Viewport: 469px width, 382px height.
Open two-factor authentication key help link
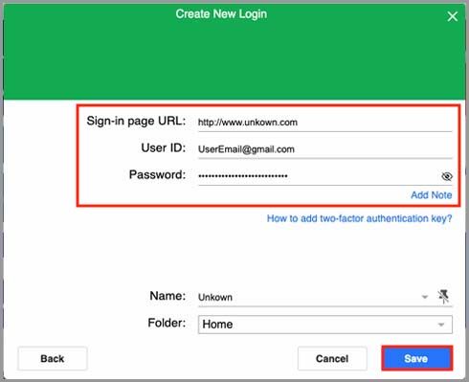tap(359, 218)
